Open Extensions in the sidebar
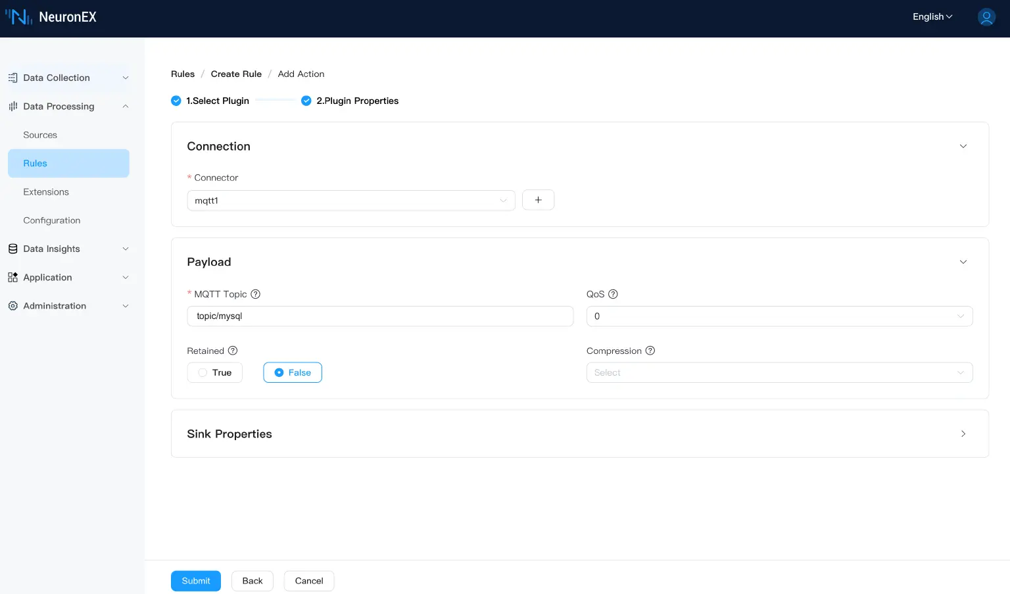 46,192
